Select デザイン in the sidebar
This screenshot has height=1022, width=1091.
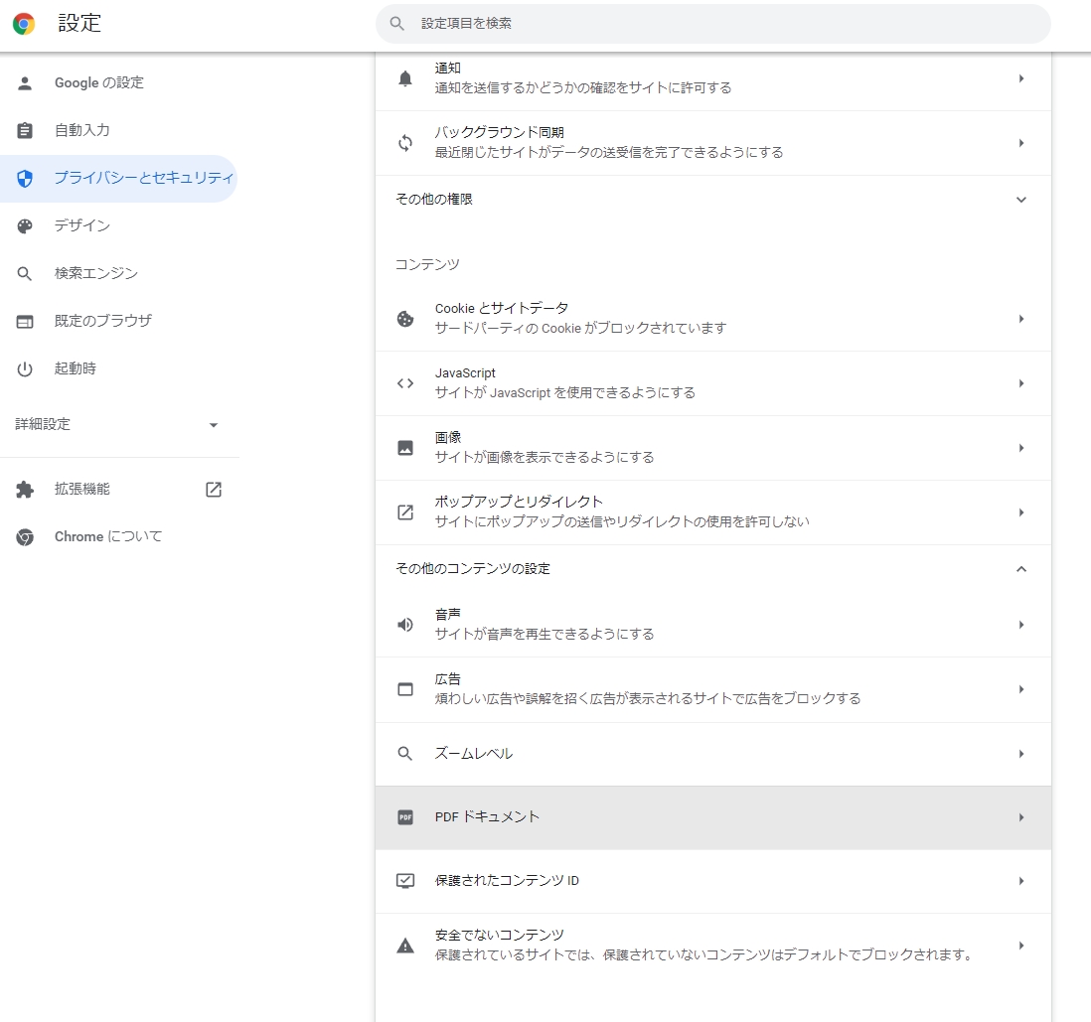[82, 225]
